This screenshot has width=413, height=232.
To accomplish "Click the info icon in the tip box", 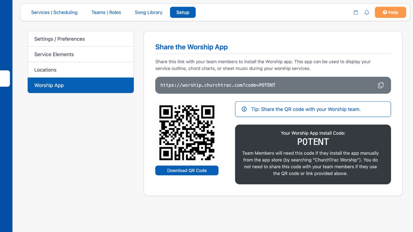I will click(x=244, y=109).
